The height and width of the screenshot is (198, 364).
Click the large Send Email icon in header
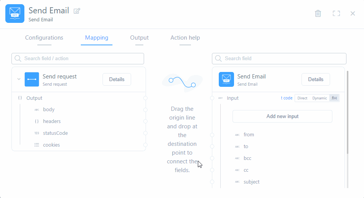[x=15, y=14]
